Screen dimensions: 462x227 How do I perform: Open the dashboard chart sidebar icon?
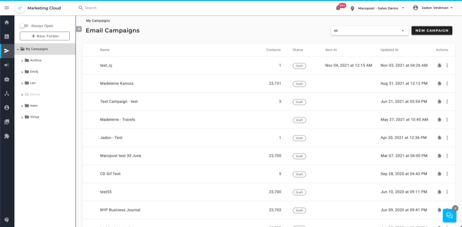7,37
